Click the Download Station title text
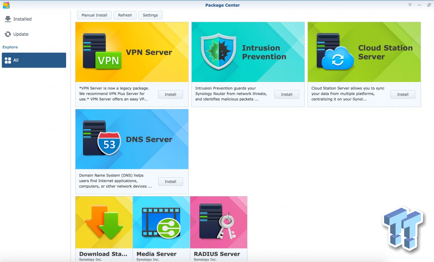The width and height of the screenshot is (434, 262). point(103,254)
